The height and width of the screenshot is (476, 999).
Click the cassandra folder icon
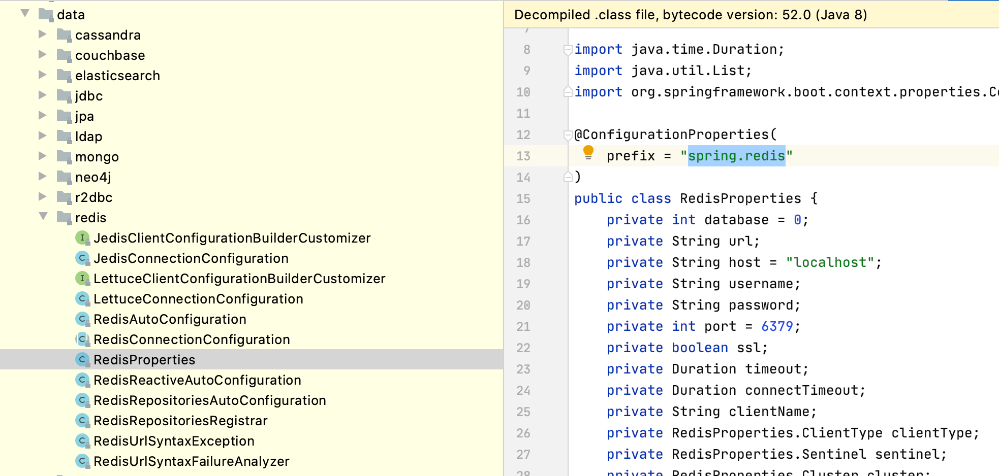point(64,35)
